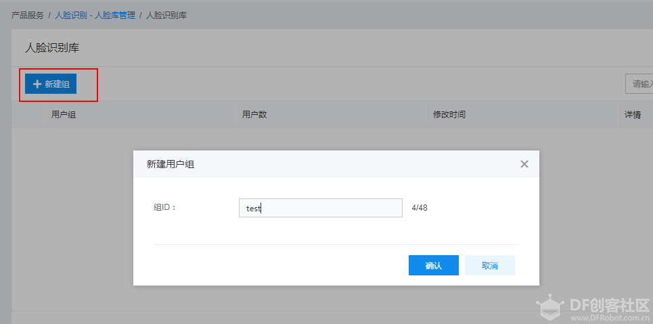This screenshot has height=324, width=653.
Task: Click the 修改时间 column header
Action: (x=449, y=115)
